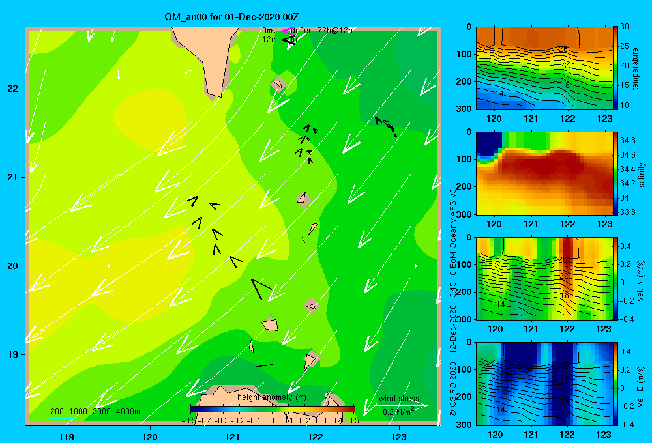Image resolution: width=652 pixels, height=443 pixels.
Task: Click the '0m' drifter depth legend label
Action: point(267,31)
